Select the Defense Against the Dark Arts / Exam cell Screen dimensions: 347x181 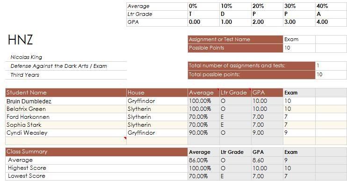coord(66,66)
